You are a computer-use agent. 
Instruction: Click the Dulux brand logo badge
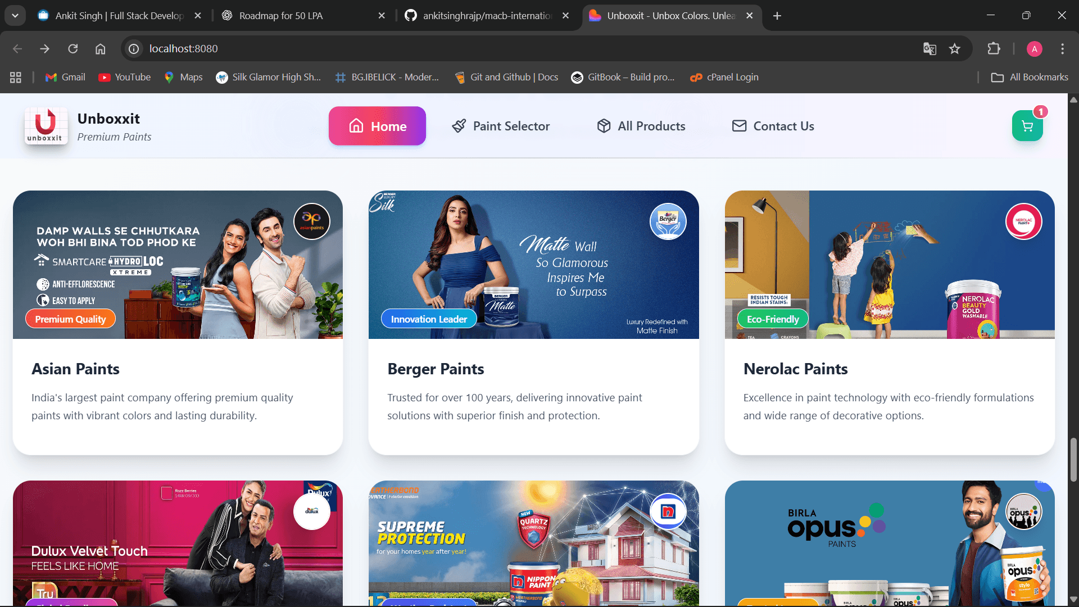[312, 511]
